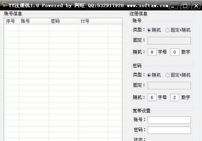Close the YY注册机 window
This screenshot has height=141, width=202.
click(x=196, y=6)
